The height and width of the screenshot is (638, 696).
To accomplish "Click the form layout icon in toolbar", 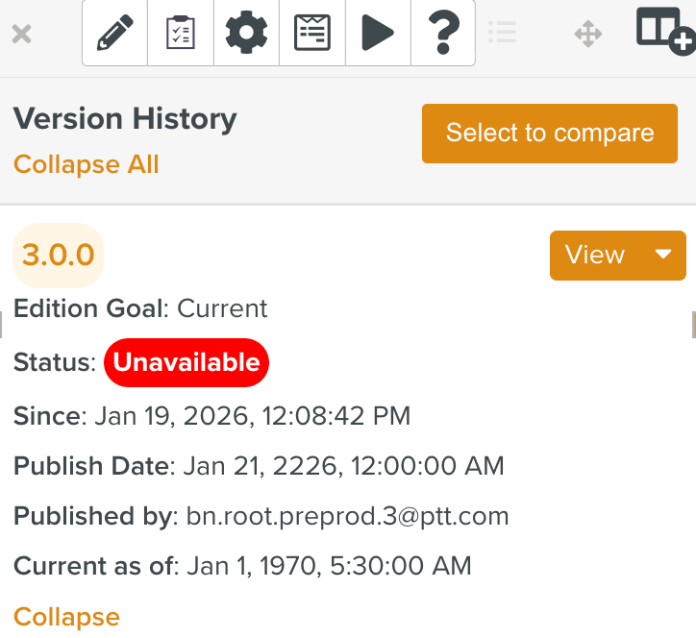I will click(x=311, y=34).
